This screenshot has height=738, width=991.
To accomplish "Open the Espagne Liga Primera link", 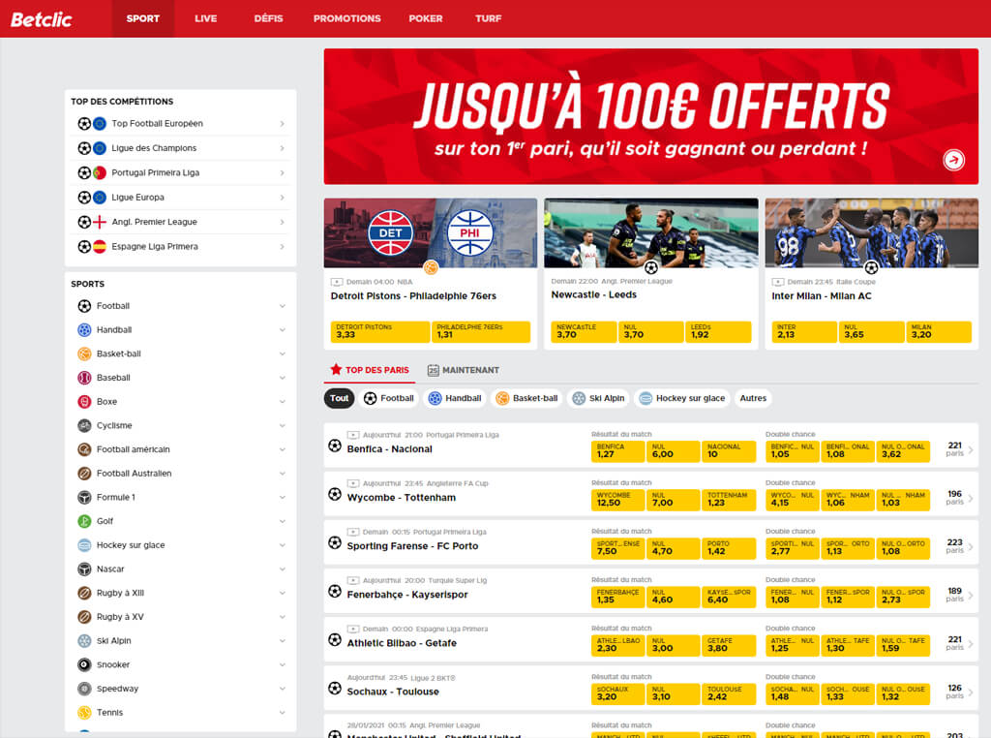I will tap(181, 247).
